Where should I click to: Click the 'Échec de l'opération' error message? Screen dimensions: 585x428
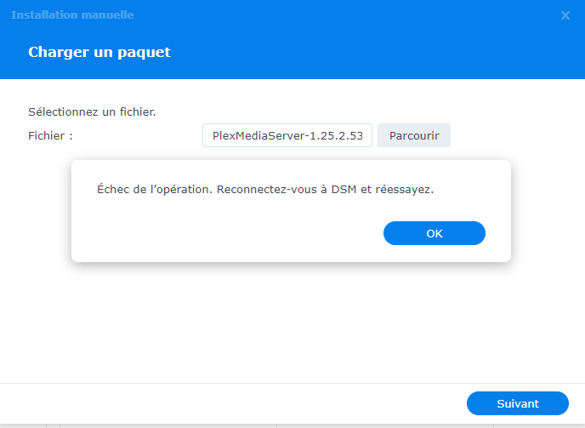click(266, 189)
